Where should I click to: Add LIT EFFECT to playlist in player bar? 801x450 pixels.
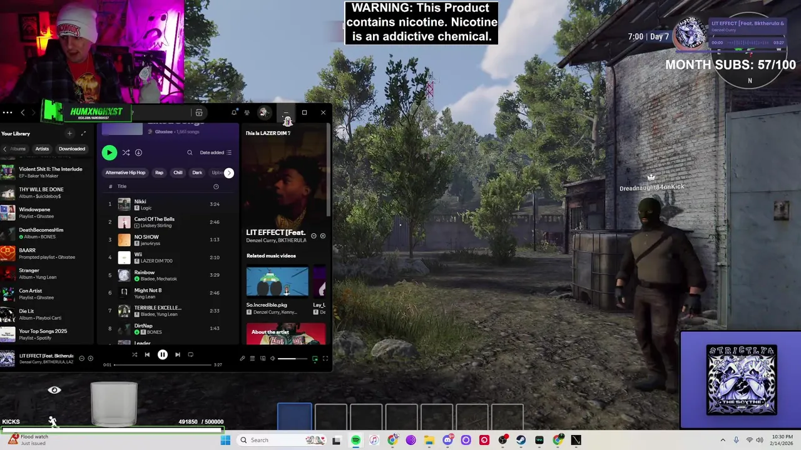coord(91,358)
